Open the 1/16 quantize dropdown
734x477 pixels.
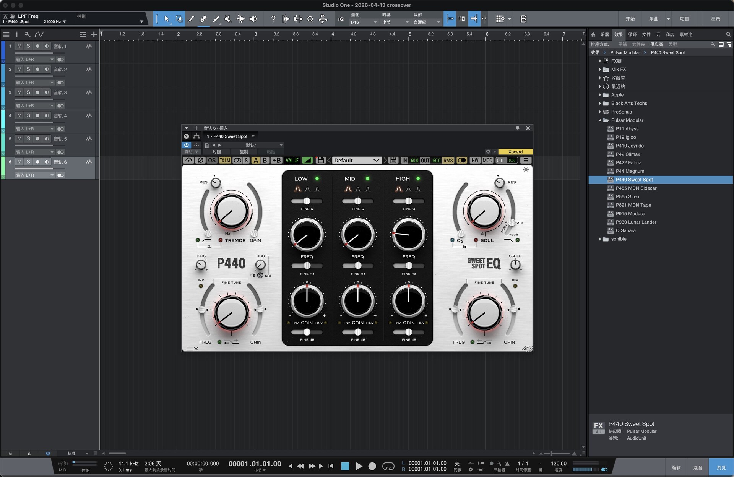[363, 22]
